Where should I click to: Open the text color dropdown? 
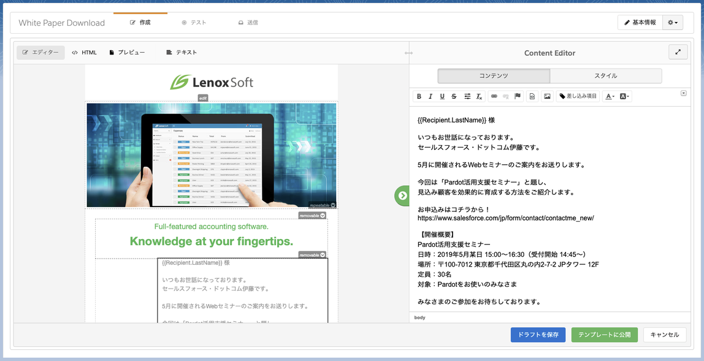click(x=610, y=96)
